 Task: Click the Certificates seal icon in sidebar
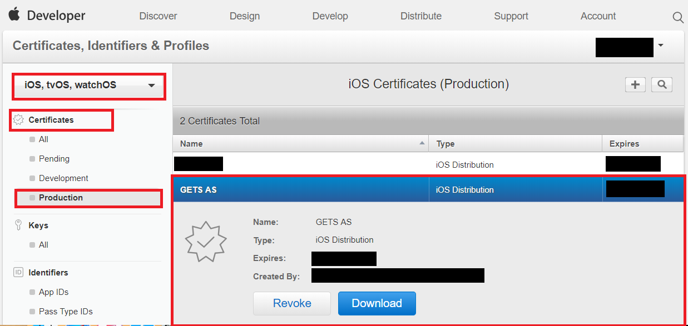(18, 120)
